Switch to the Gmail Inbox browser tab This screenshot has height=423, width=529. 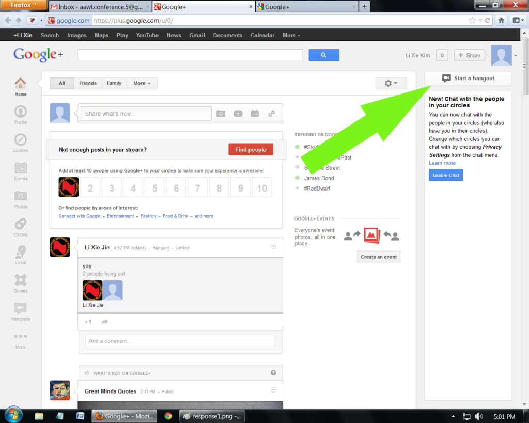pos(100,7)
